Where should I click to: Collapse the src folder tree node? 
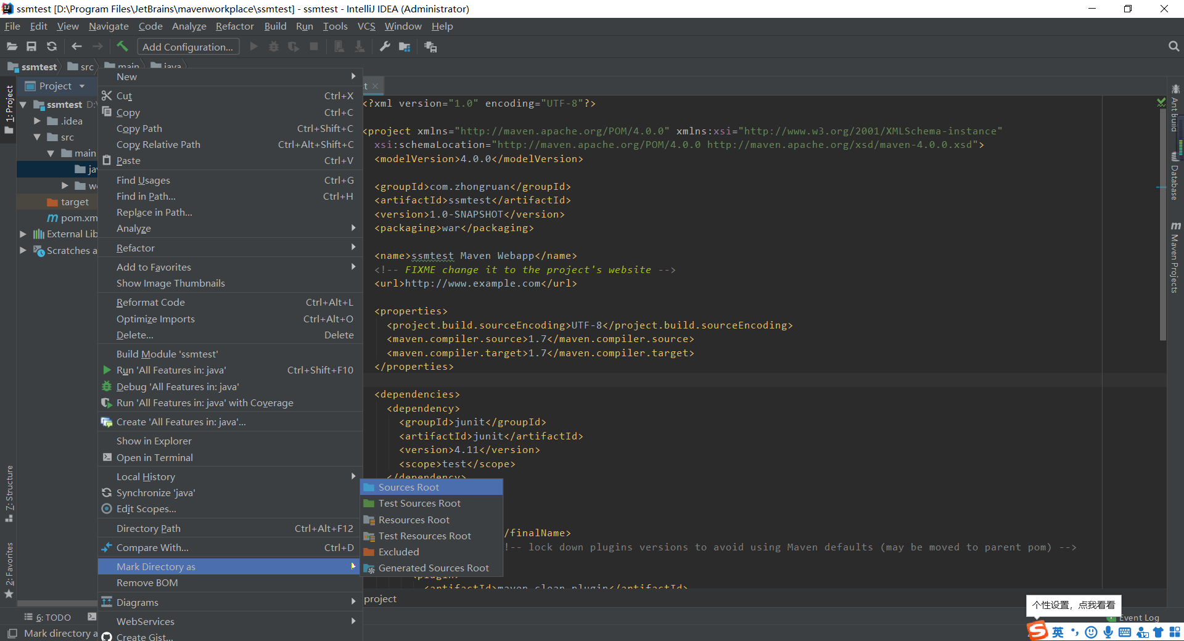point(37,137)
